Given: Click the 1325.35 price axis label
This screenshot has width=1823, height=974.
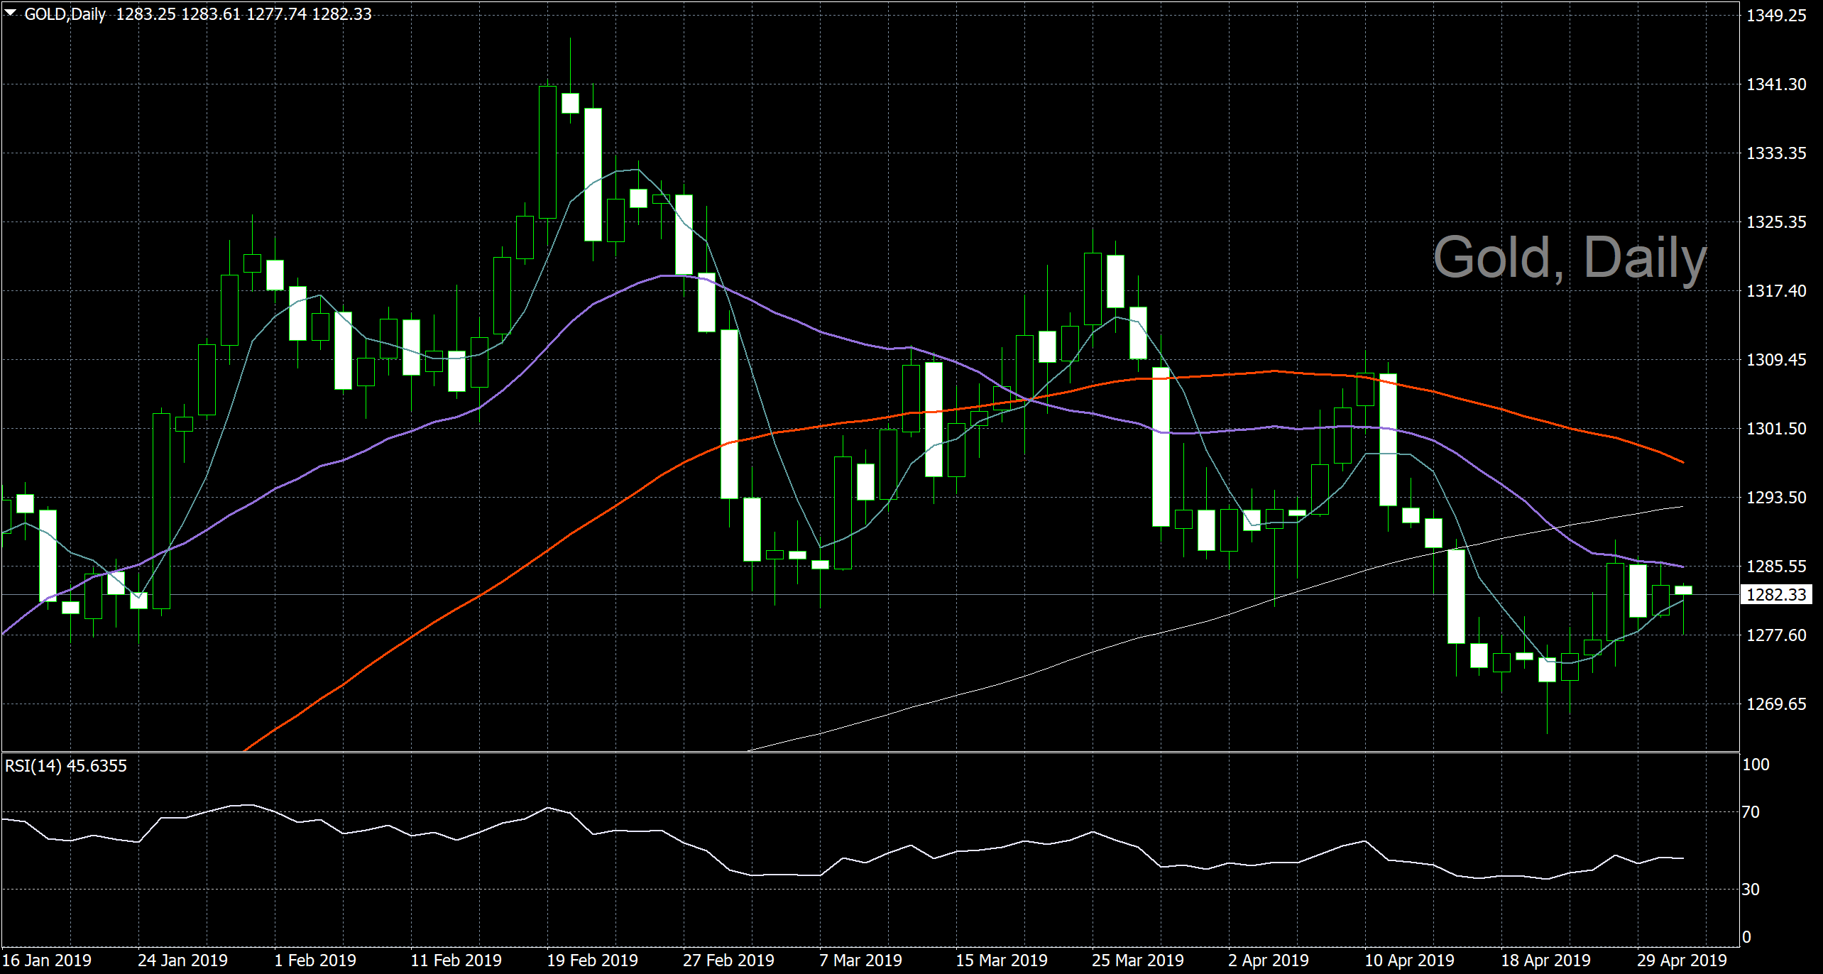Looking at the screenshot, I should pyautogui.click(x=1776, y=222).
